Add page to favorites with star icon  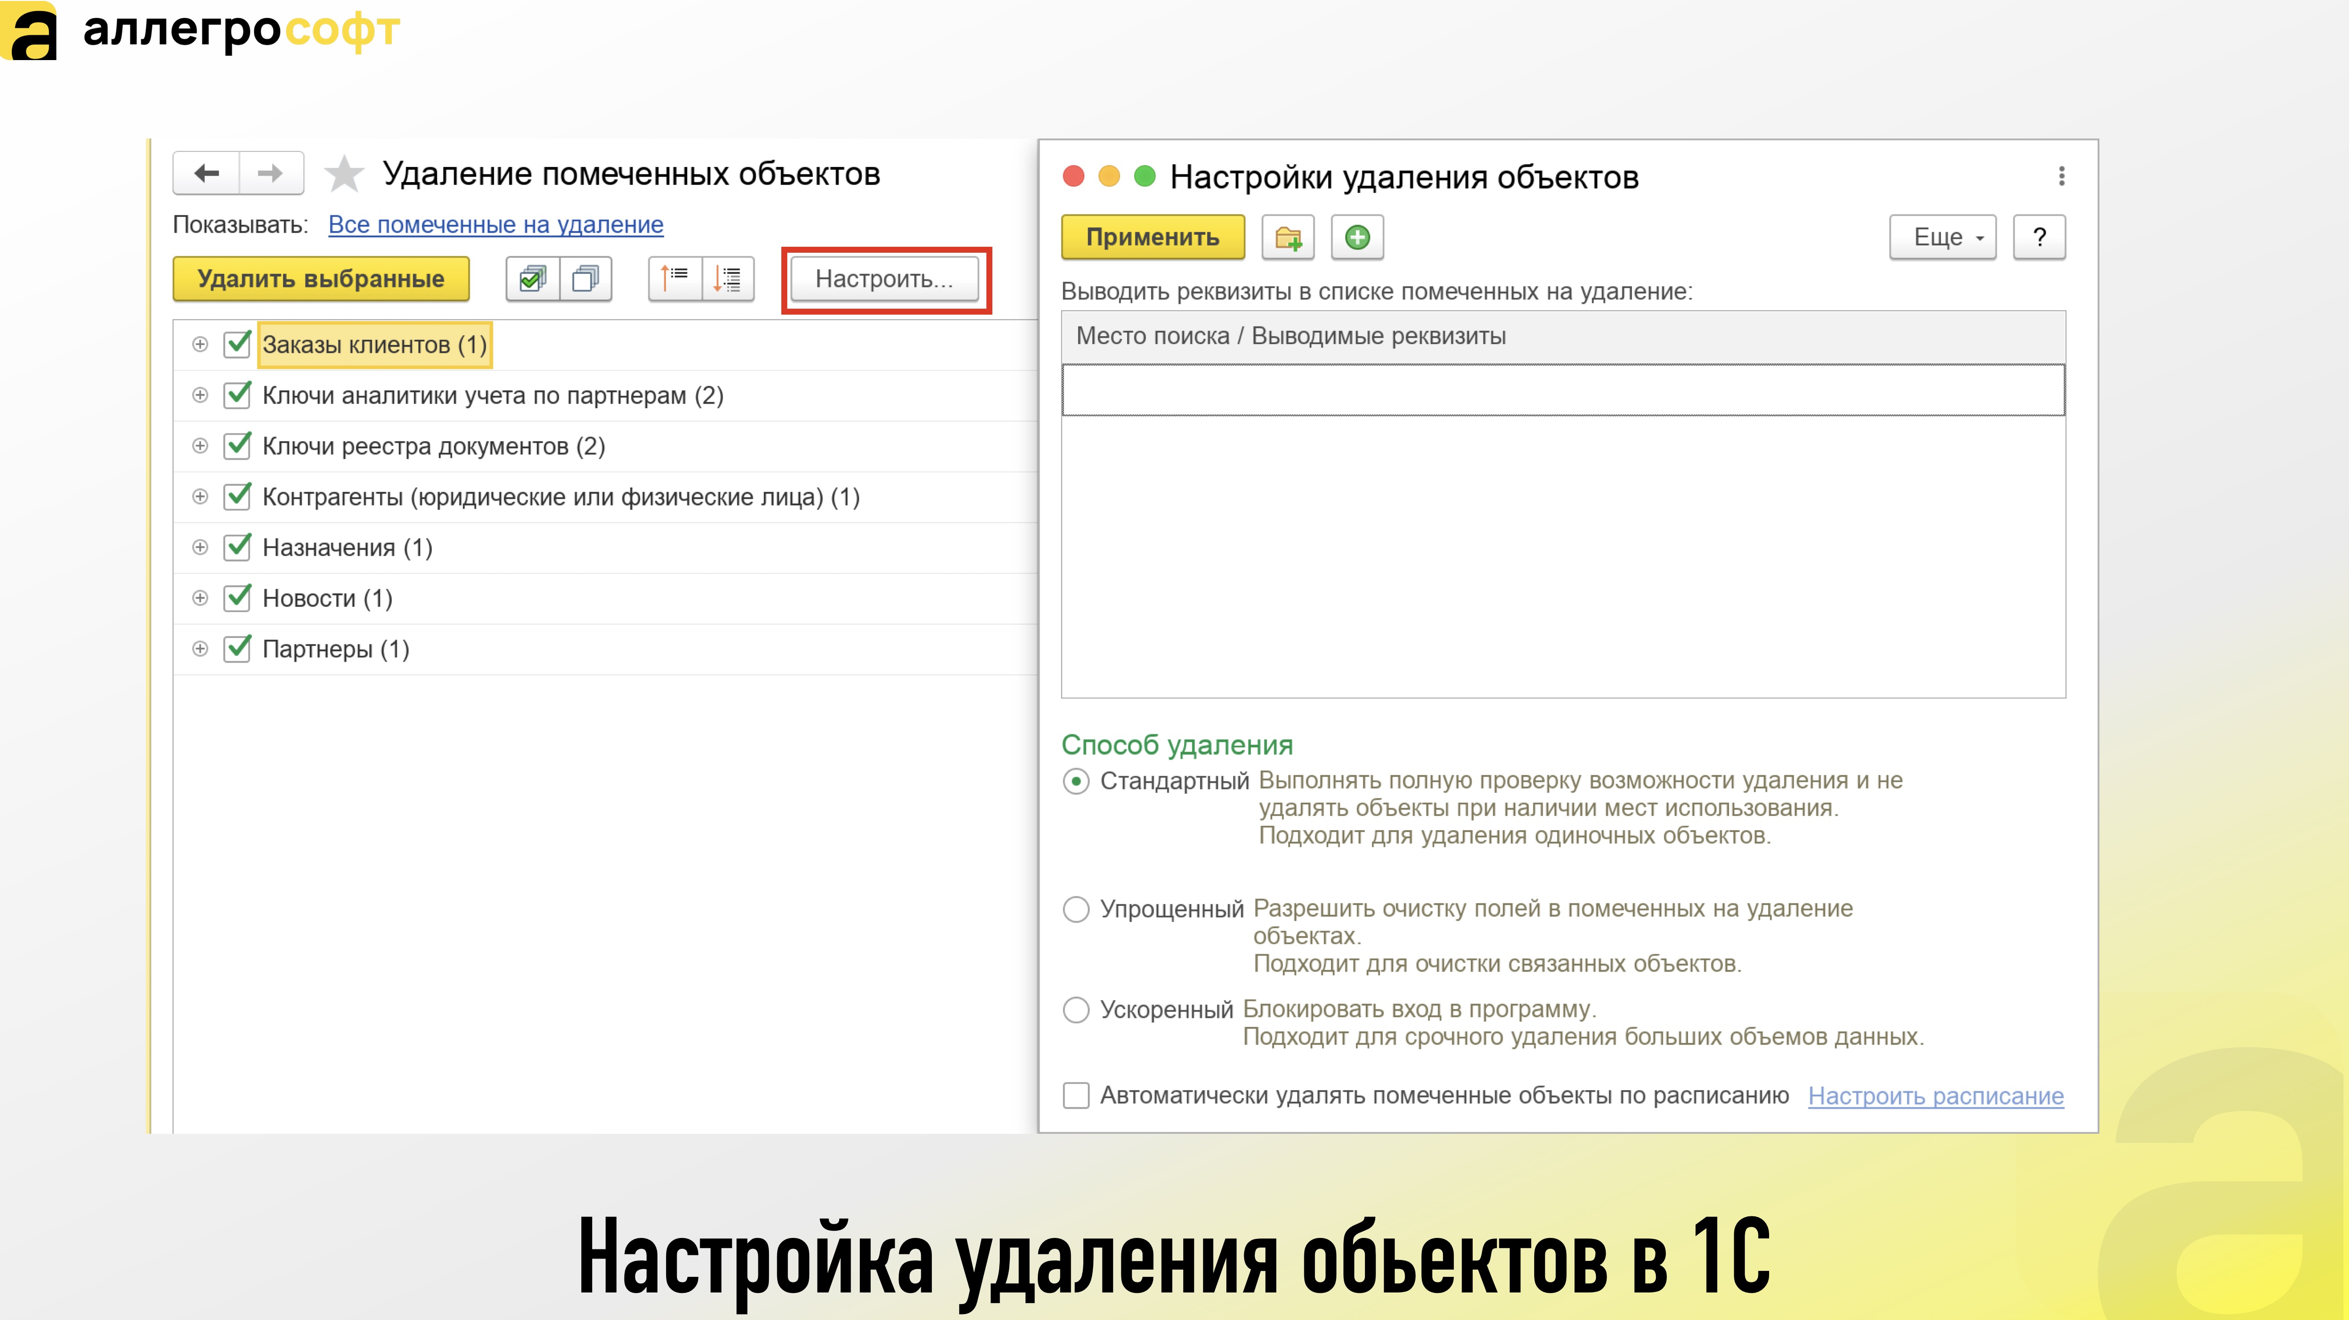click(344, 174)
